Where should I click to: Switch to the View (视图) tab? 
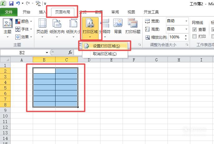click(131, 12)
